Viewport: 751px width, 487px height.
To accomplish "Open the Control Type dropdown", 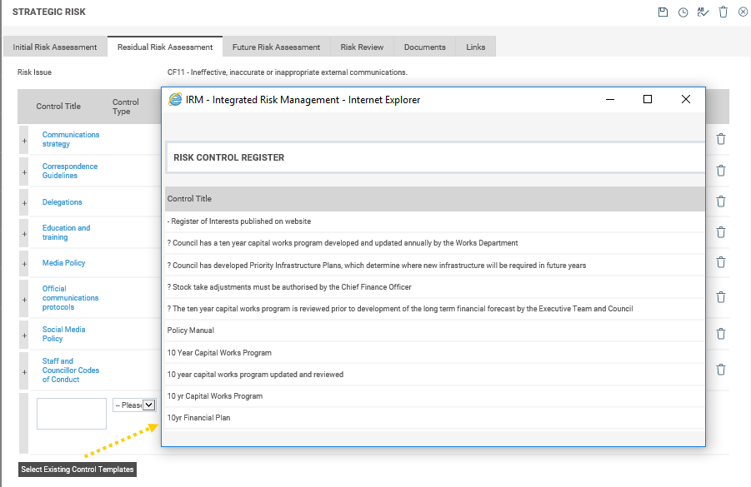I will pyautogui.click(x=148, y=405).
